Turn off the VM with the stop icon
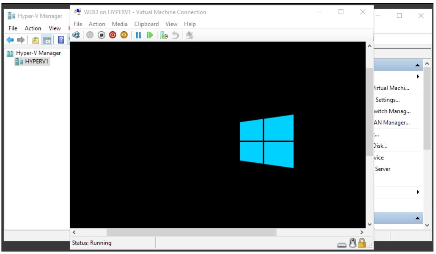This screenshot has width=436, height=254. 102,35
